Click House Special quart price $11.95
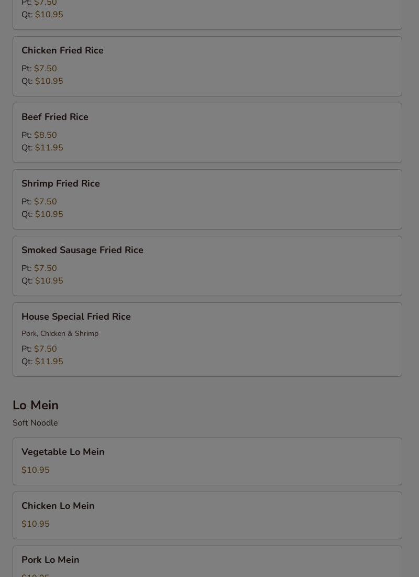 click(49, 362)
